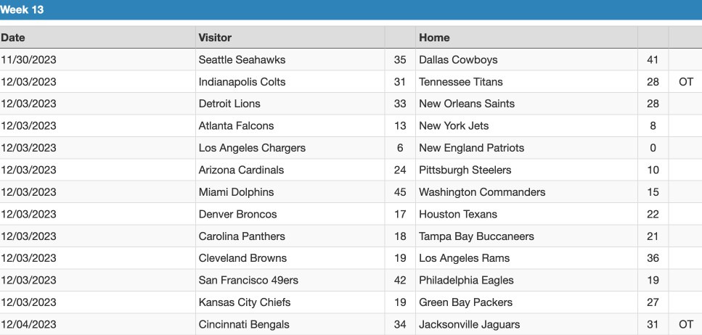Click Seattle Seahawks in visitor column
This screenshot has width=702, height=335.
(x=242, y=60)
